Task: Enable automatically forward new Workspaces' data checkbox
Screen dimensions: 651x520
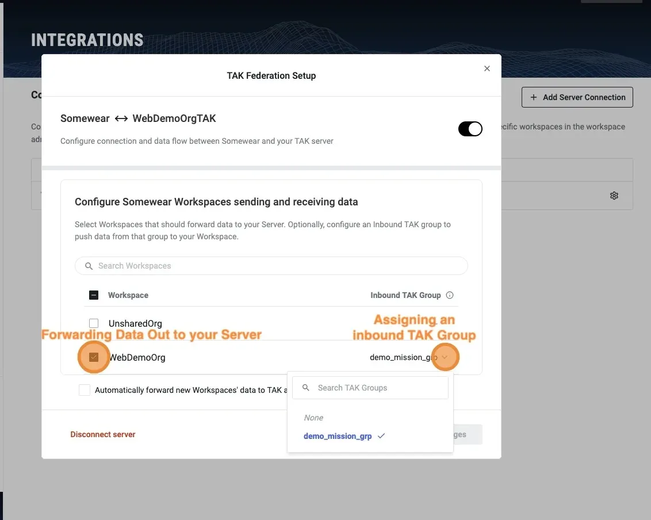Action: click(85, 390)
